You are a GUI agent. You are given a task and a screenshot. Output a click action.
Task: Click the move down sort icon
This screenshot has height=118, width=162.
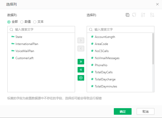[152, 15]
